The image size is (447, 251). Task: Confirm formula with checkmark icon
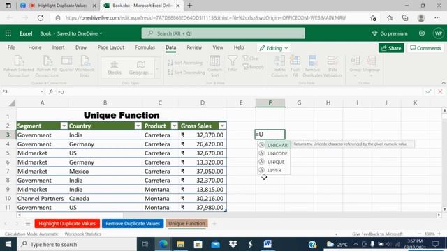click(428, 91)
